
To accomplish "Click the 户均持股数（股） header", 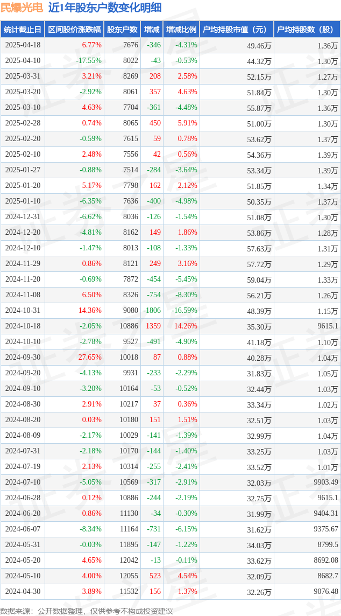I will 307,30.
